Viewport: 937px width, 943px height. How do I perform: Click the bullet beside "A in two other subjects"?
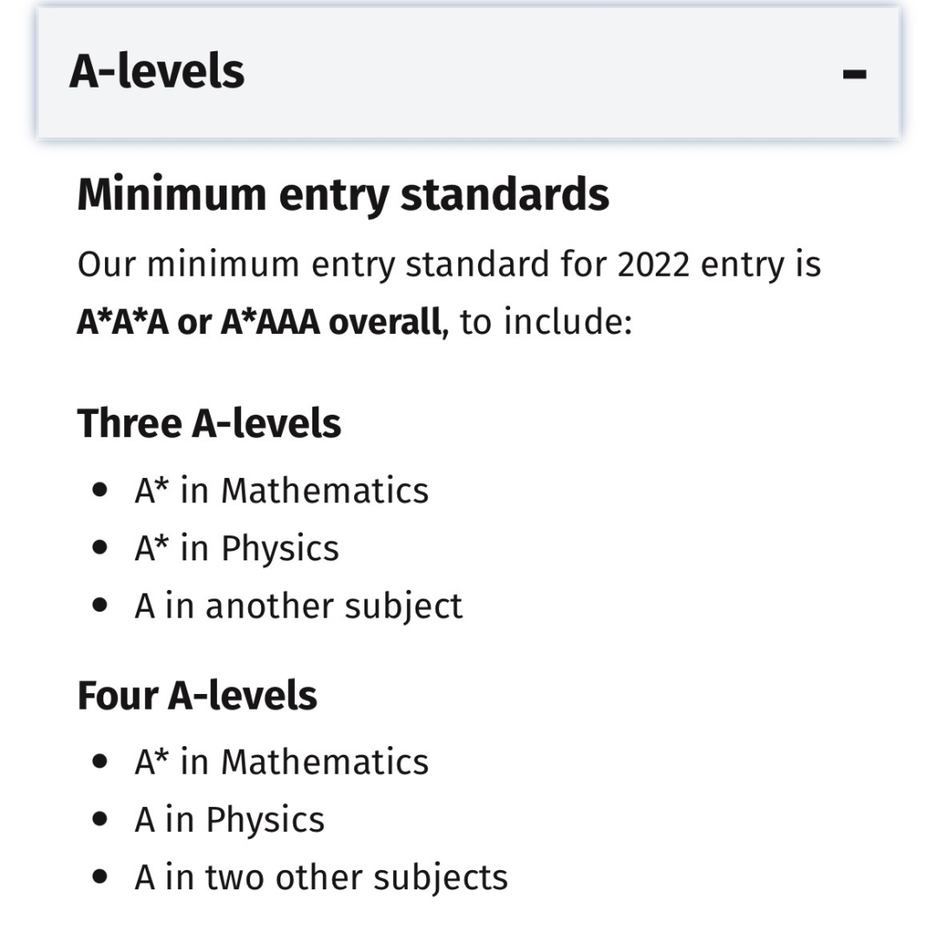coord(102,877)
